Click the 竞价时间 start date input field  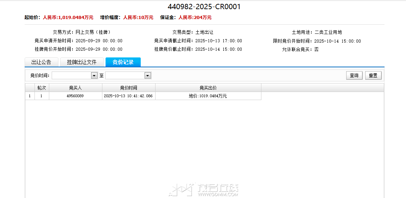(x=71, y=76)
